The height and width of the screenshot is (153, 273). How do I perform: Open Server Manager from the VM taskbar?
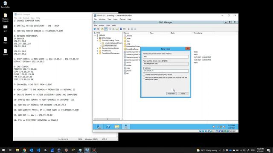point(99,127)
